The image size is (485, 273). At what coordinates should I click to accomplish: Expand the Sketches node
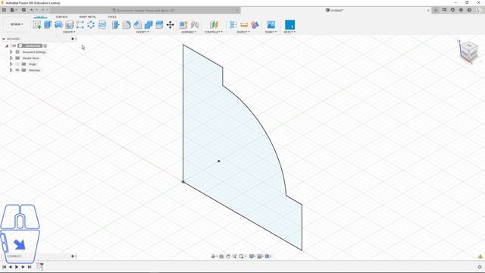point(11,71)
